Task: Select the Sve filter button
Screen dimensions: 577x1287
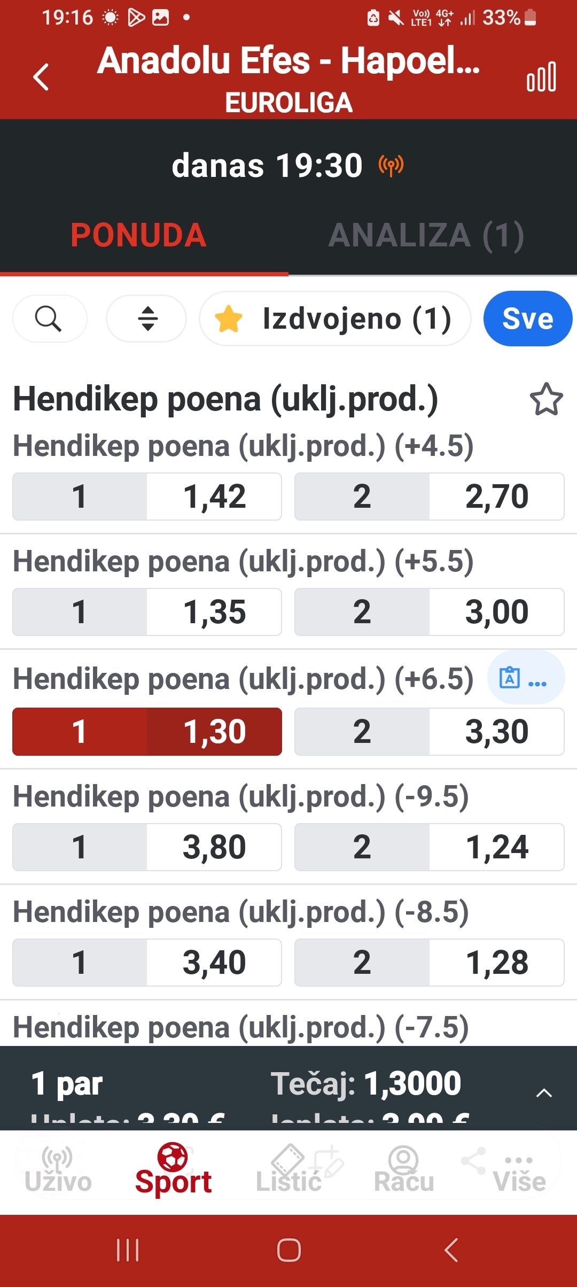Action: coord(527,319)
